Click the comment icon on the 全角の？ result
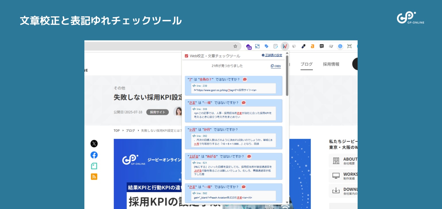 245,80
